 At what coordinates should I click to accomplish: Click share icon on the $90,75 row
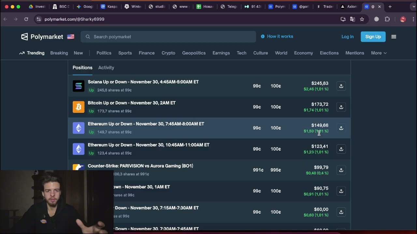tap(341, 191)
